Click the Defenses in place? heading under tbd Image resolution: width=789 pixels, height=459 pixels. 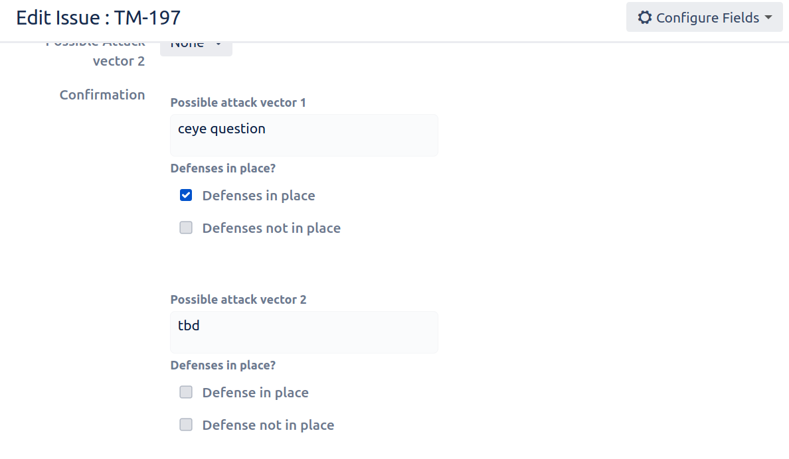point(223,365)
